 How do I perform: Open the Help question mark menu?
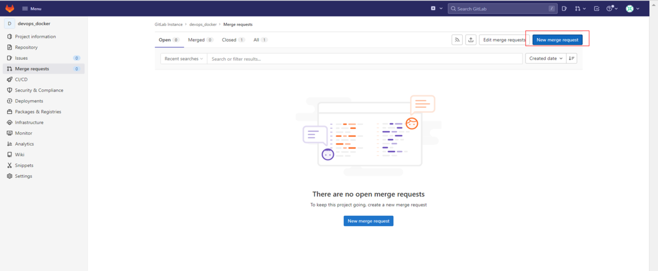point(612,9)
